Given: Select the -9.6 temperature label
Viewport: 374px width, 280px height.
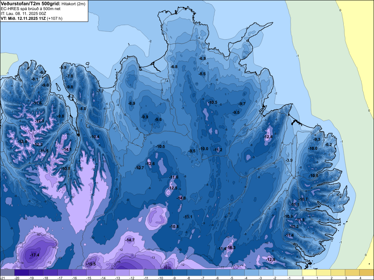Looking at the screenshot, I should point(158,120).
